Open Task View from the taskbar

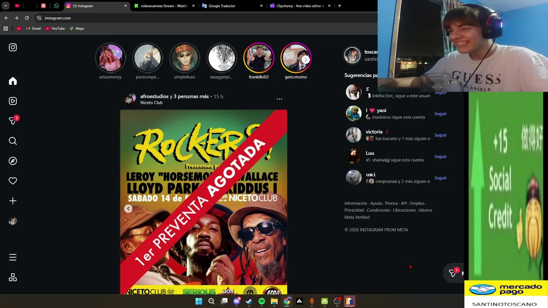224,301
